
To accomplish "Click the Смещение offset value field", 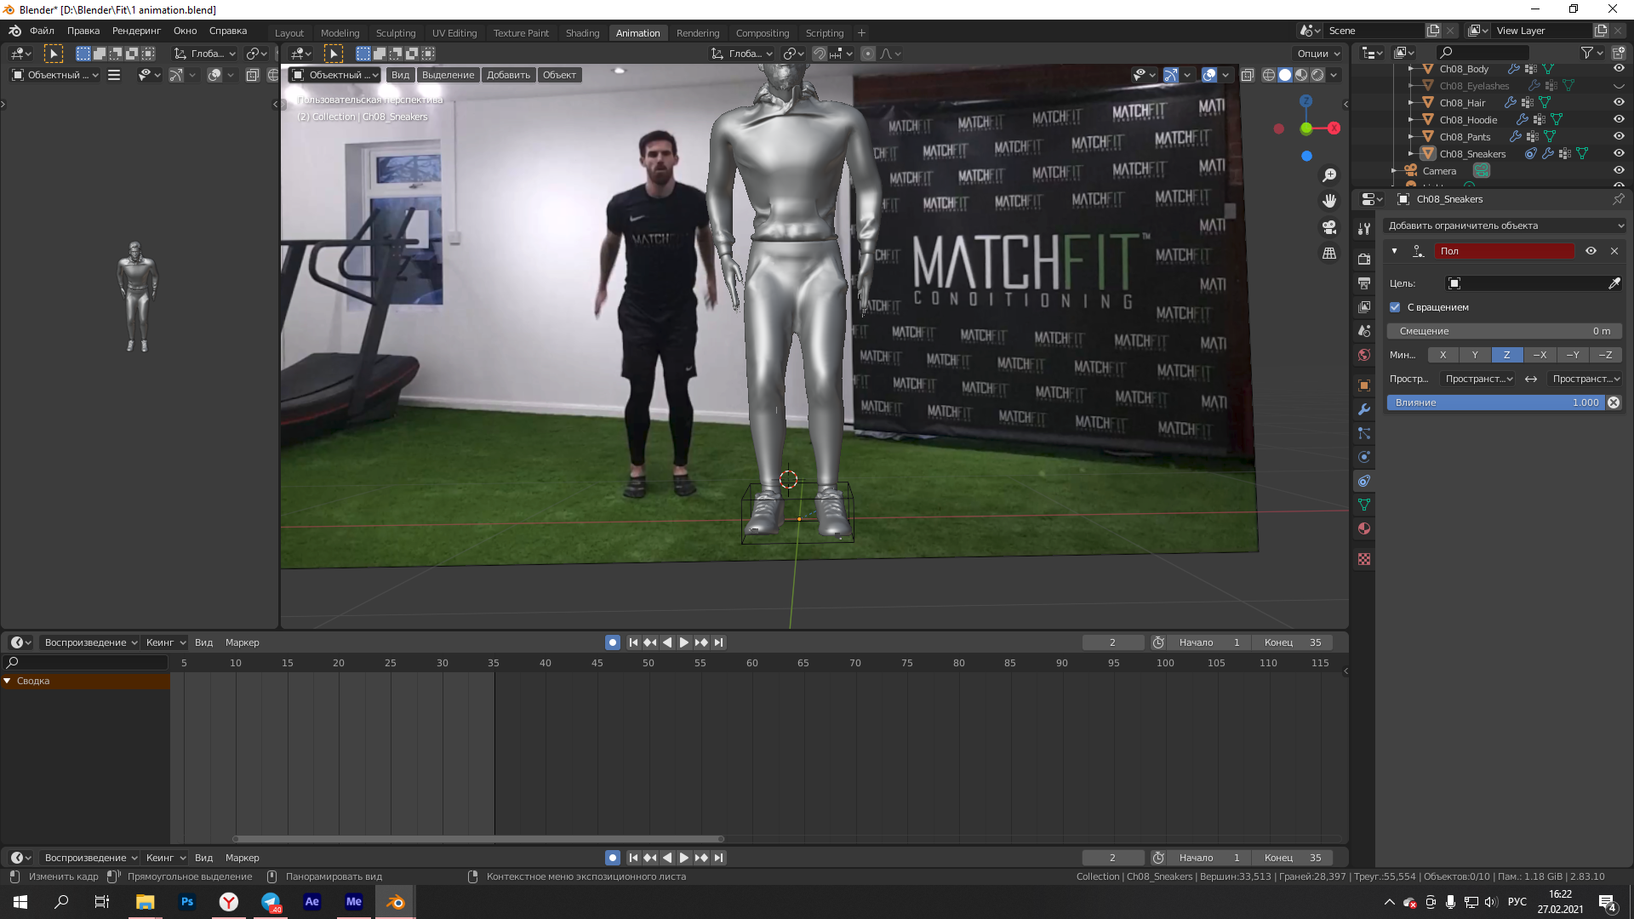I will pyautogui.click(x=1504, y=331).
